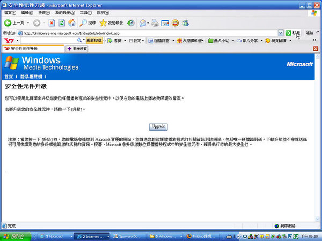The width and height of the screenshot is (322, 241).
Task: Click the Stop loading icon
Action: click(52, 23)
